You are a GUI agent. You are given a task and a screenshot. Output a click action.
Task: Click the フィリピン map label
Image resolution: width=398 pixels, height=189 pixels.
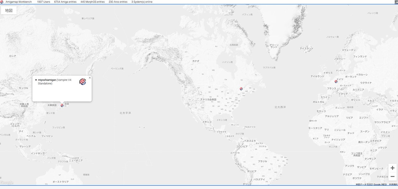[x=47, y=136]
